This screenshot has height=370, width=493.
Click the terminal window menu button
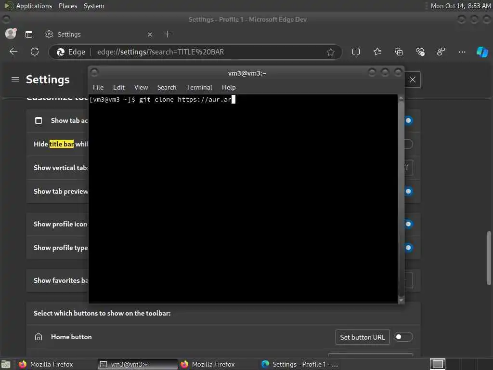pyautogui.click(x=94, y=73)
